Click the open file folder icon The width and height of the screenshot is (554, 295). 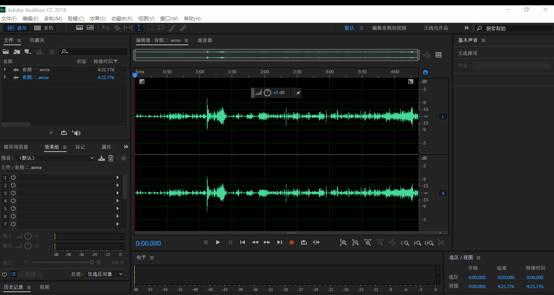click(6, 52)
